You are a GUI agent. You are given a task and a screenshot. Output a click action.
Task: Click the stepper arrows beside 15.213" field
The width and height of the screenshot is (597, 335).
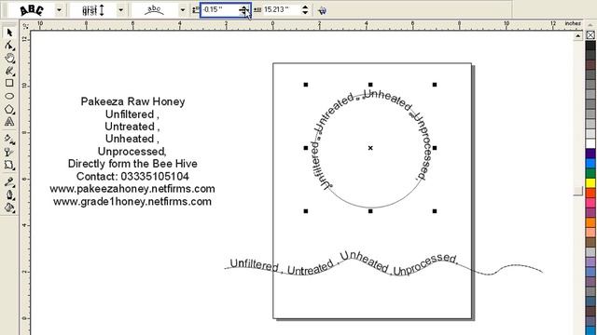click(x=305, y=10)
